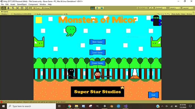Open the cloud Services panel
The width and height of the screenshot is (195, 109).
[x=151, y=8]
